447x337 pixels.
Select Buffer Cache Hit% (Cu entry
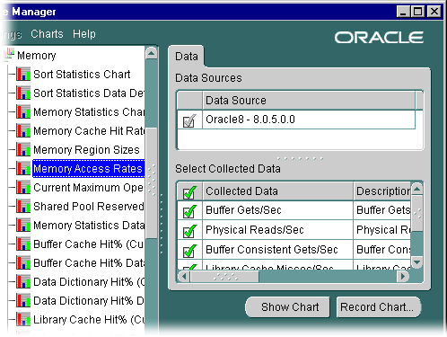89,244
